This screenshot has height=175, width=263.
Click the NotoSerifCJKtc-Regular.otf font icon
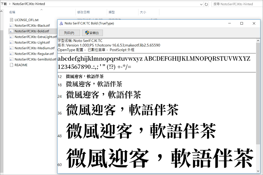point(12,54)
